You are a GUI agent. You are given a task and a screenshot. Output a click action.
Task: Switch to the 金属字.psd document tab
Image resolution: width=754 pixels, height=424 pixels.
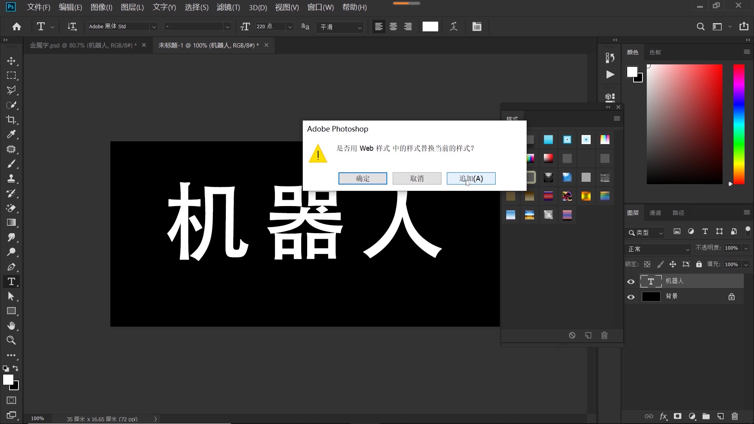[x=82, y=45]
